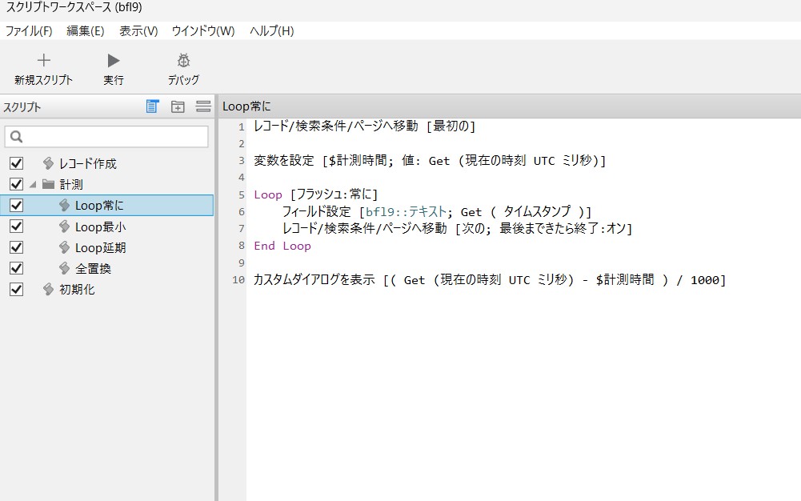Click the Loop常に script tab
801x501 pixels.
pyautogui.click(x=246, y=106)
